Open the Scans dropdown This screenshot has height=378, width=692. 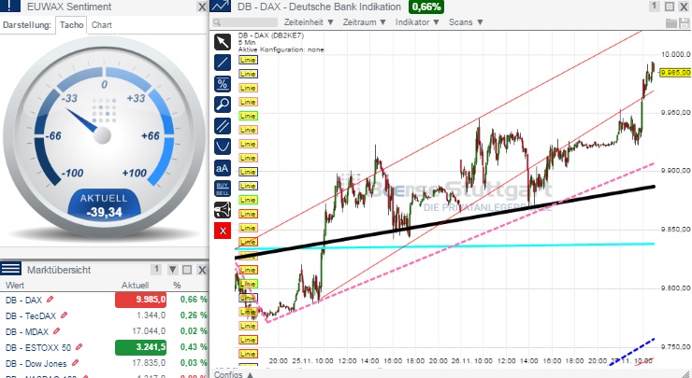coord(466,22)
